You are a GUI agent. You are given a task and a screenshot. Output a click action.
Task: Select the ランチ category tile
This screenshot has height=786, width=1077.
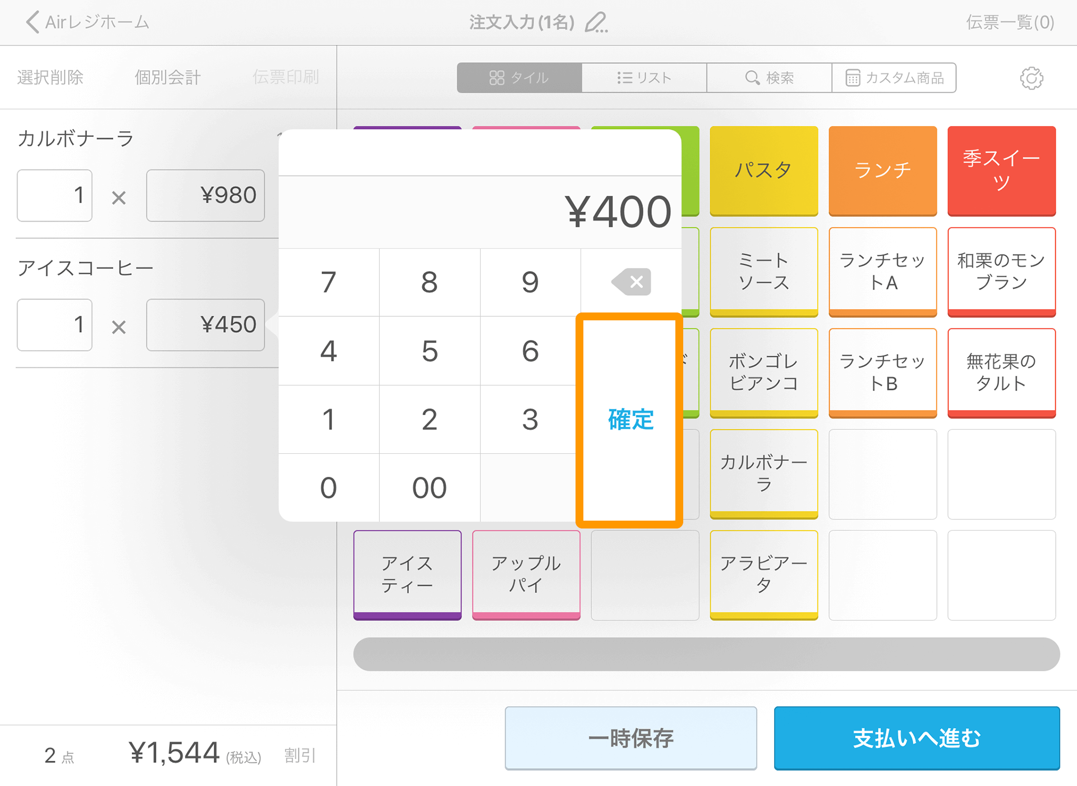tap(883, 171)
